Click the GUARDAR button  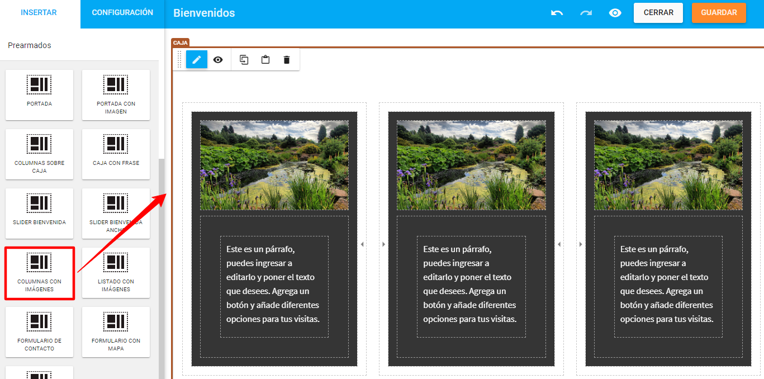pyautogui.click(x=719, y=13)
